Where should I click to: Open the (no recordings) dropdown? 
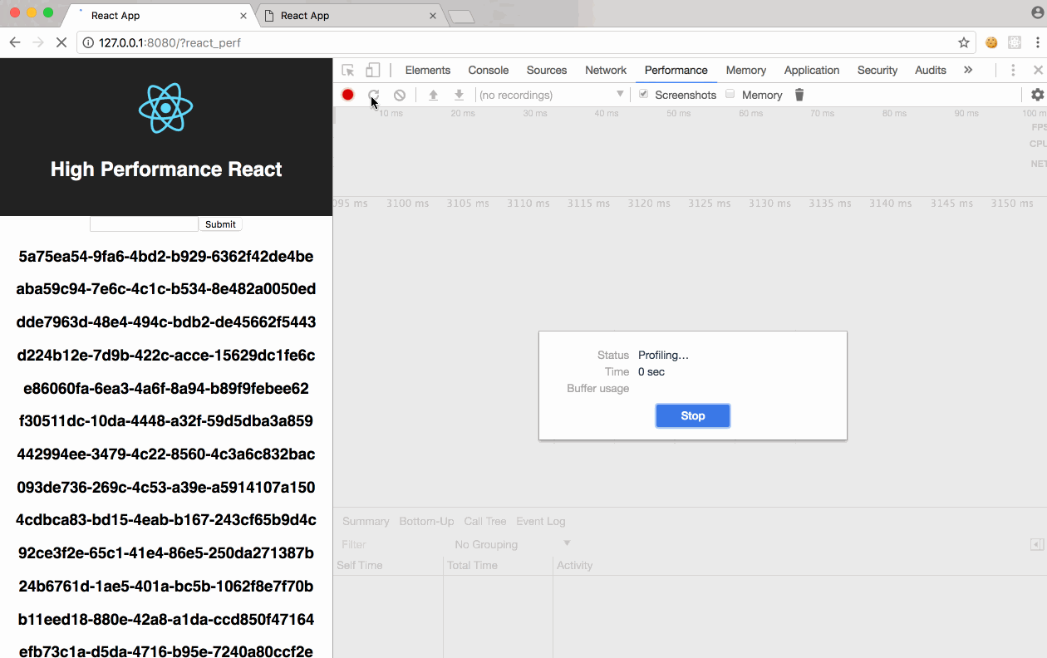(552, 95)
